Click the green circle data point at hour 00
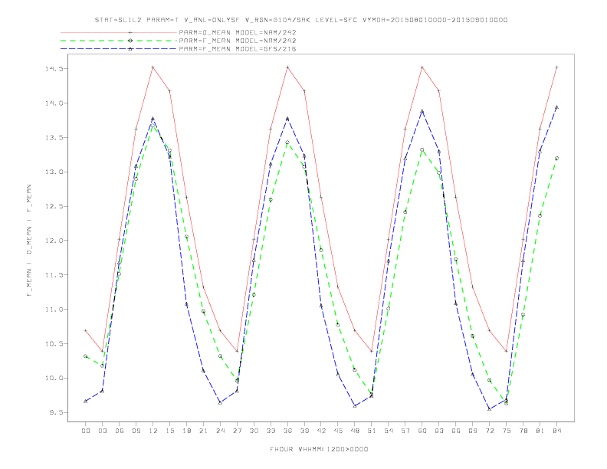 click(x=86, y=356)
